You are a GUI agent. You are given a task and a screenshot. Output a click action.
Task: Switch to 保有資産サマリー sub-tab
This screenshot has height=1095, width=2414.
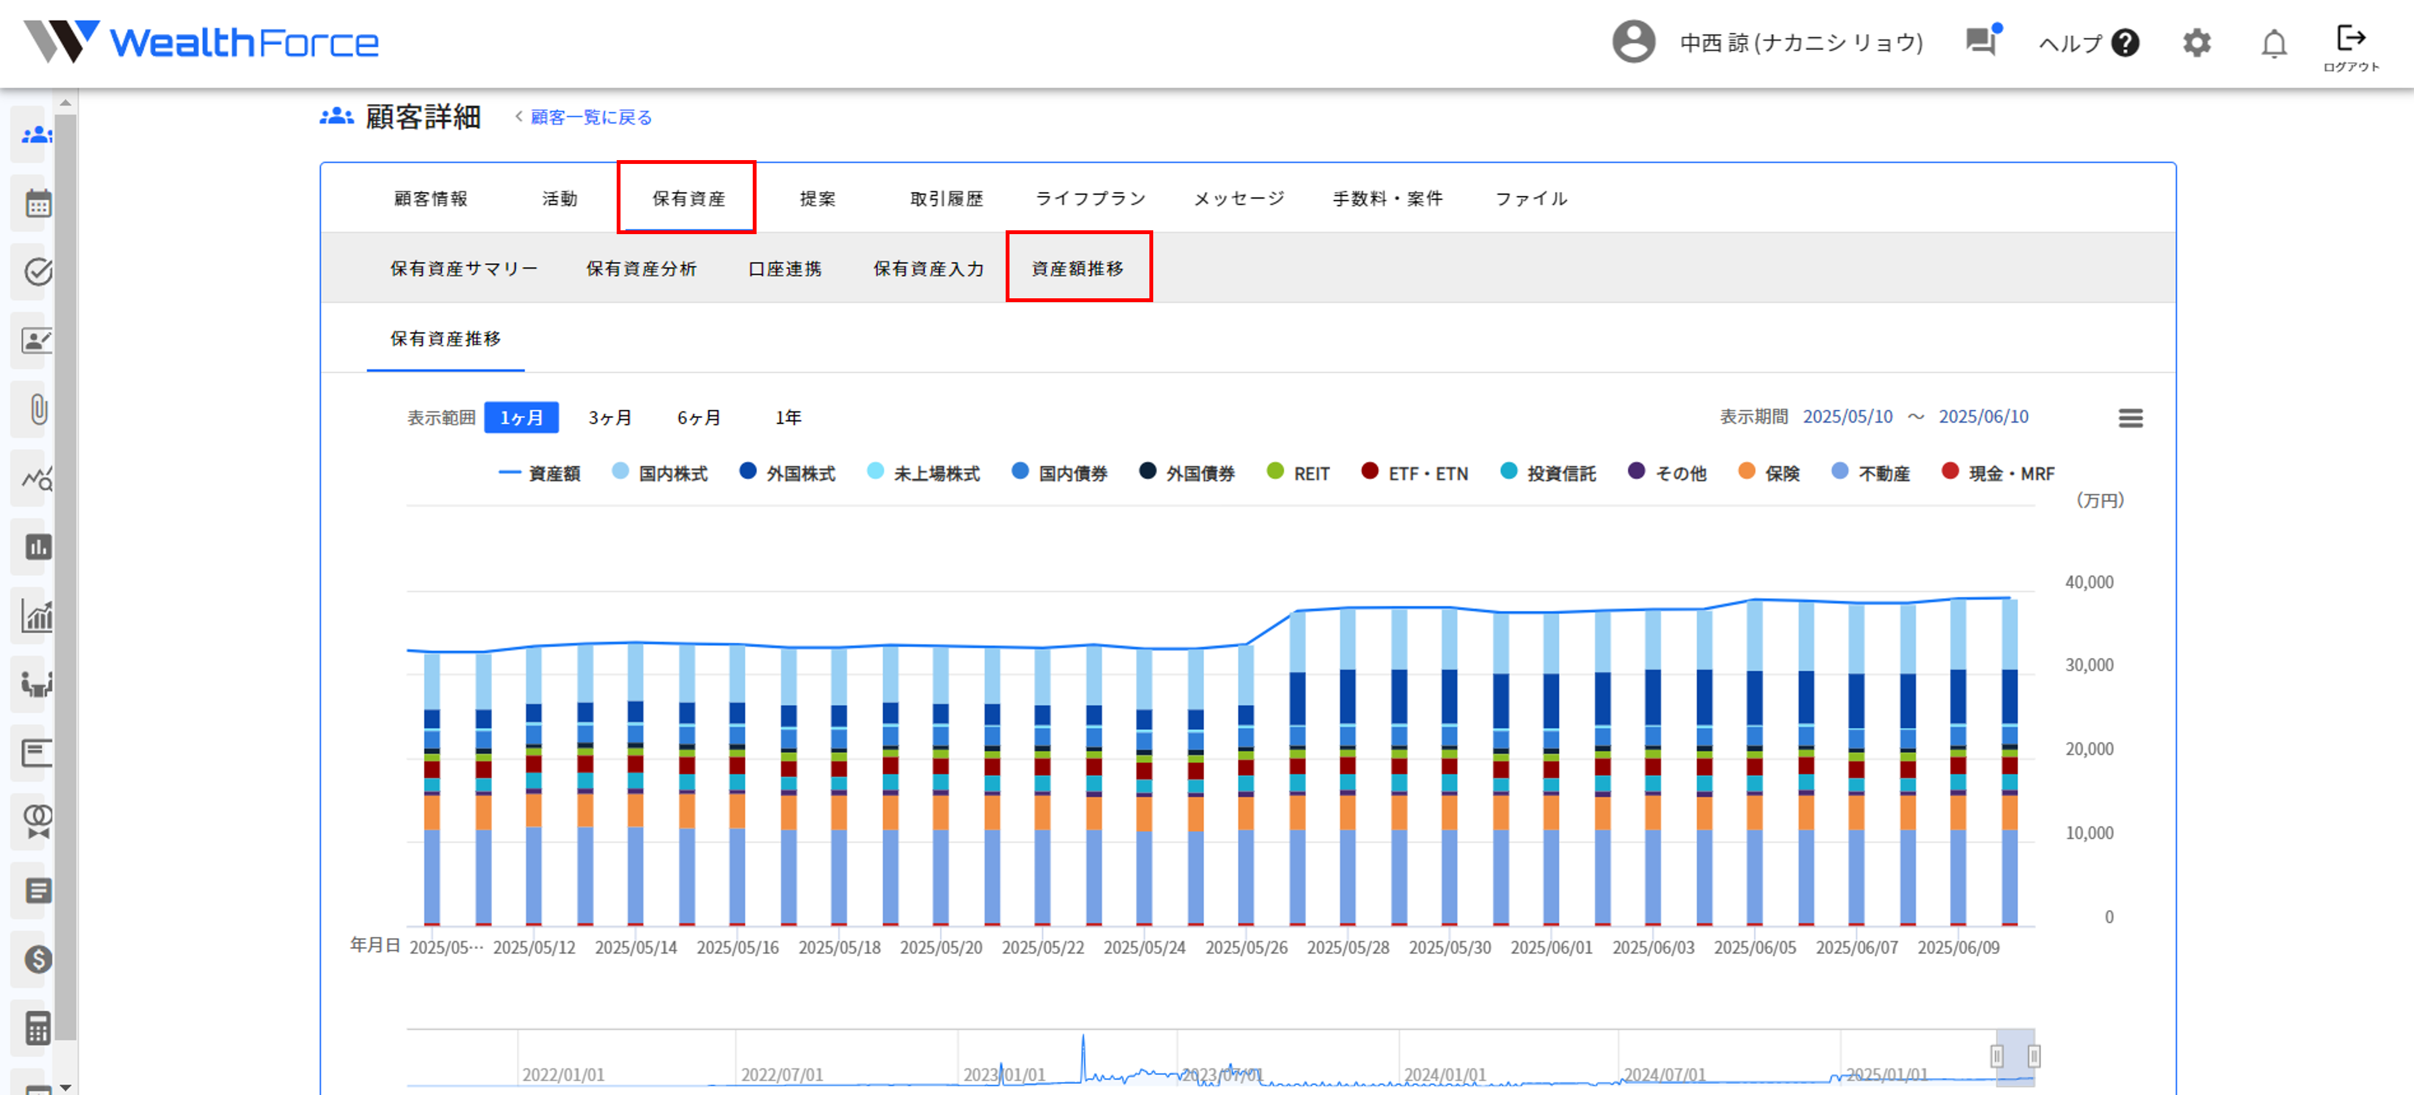[464, 268]
